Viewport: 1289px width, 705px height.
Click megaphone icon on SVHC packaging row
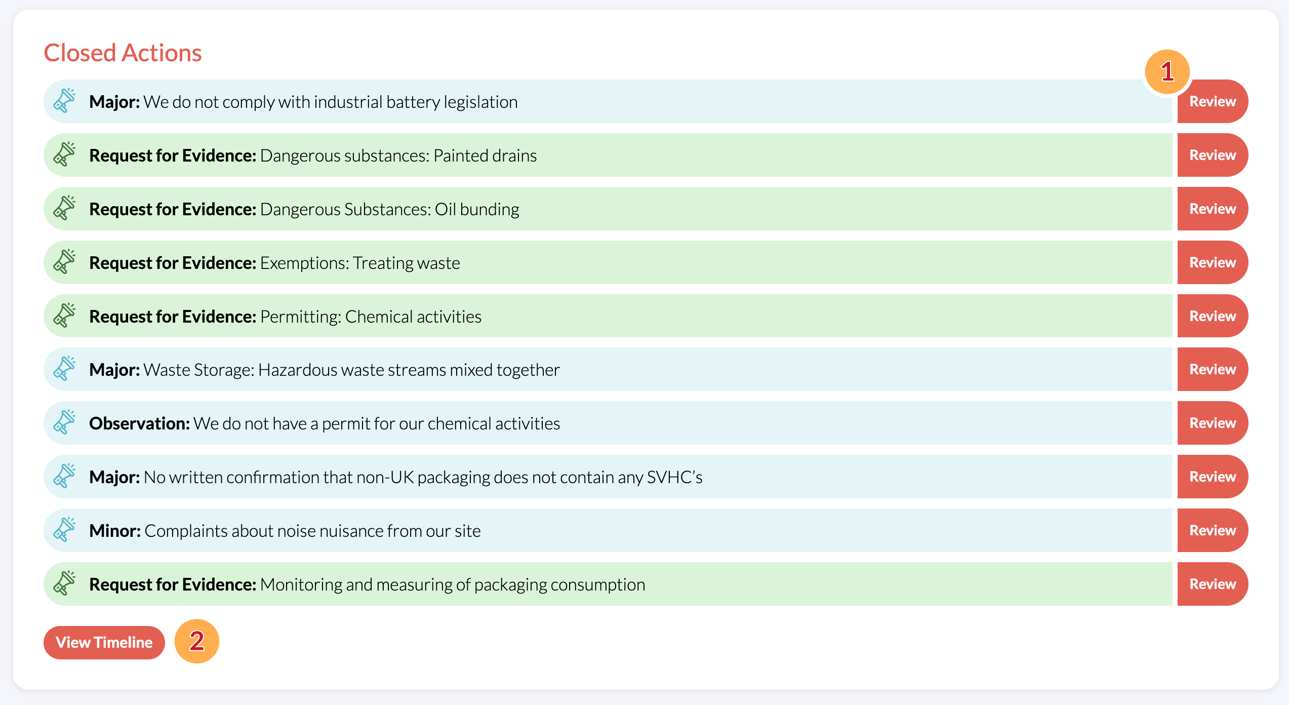64,476
